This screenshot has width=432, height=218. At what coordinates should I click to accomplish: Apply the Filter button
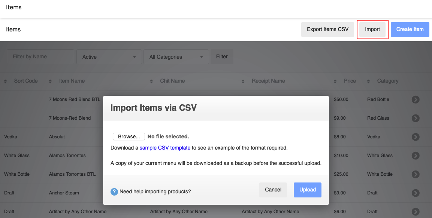click(221, 56)
